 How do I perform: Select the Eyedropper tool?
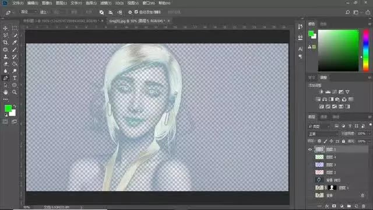(14, 43)
